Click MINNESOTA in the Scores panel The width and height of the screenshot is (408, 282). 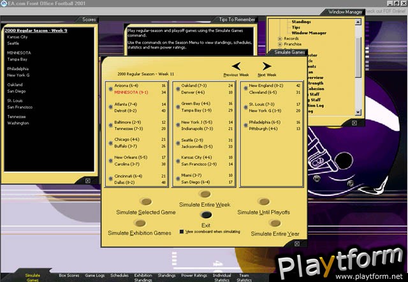[x=19, y=52]
